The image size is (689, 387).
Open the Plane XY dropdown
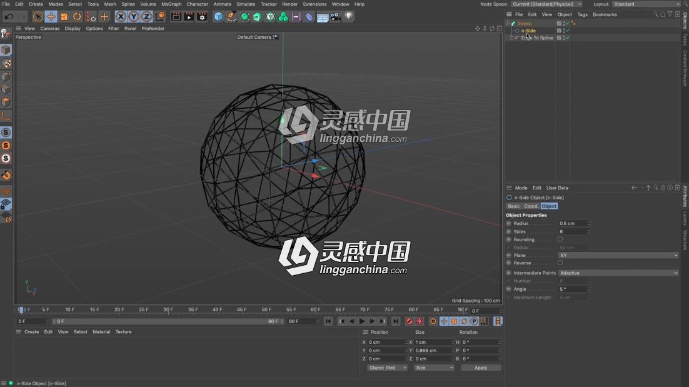pyautogui.click(x=618, y=255)
